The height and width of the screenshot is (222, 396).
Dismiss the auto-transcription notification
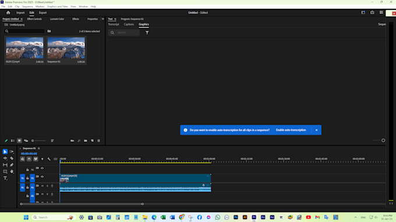pos(316,130)
